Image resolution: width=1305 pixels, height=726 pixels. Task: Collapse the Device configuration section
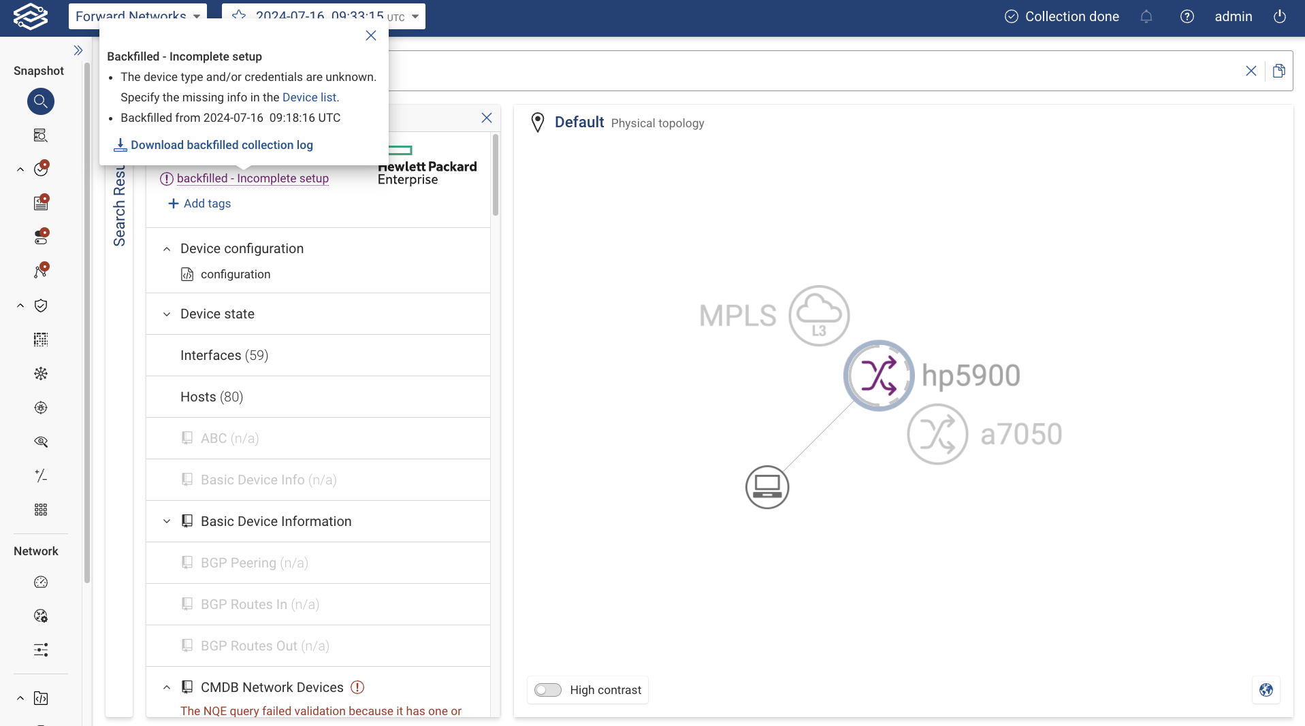click(x=167, y=249)
